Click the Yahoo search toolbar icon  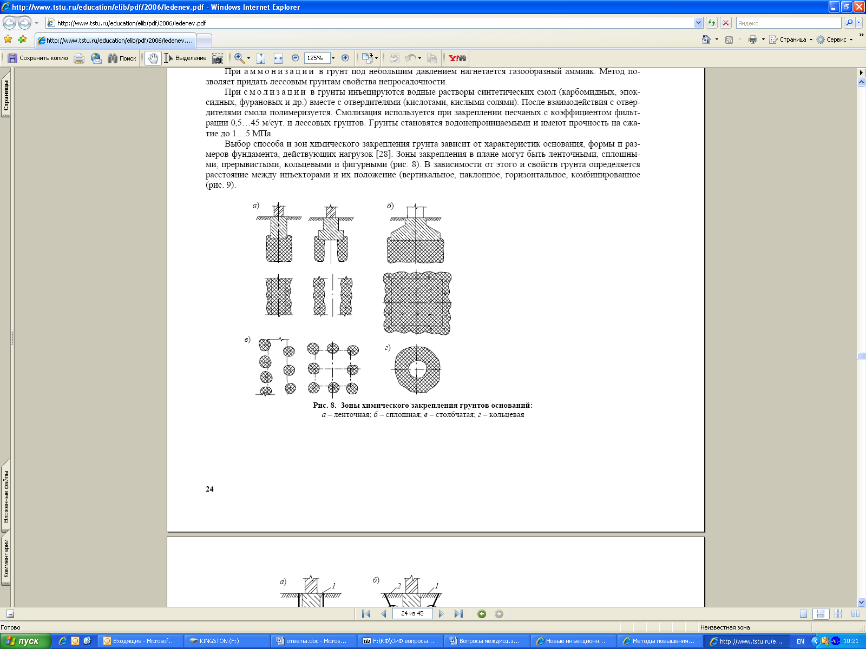click(457, 58)
